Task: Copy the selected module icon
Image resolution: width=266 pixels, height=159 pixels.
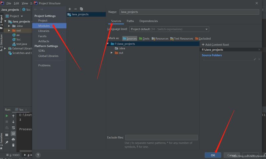Action: click(81, 9)
